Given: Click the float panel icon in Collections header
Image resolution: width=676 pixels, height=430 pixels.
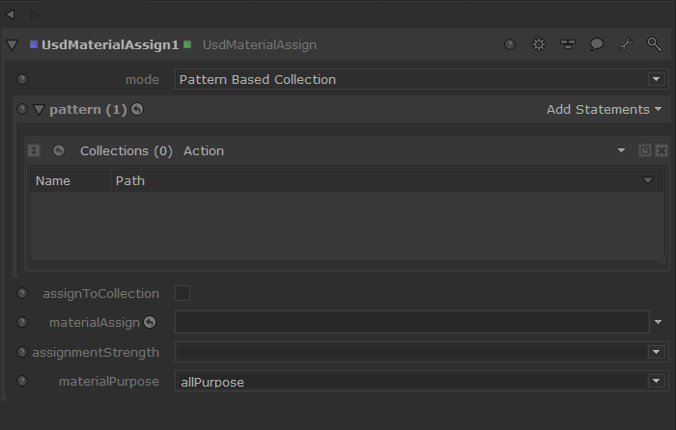Looking at the screenshot, I should 644,150.
